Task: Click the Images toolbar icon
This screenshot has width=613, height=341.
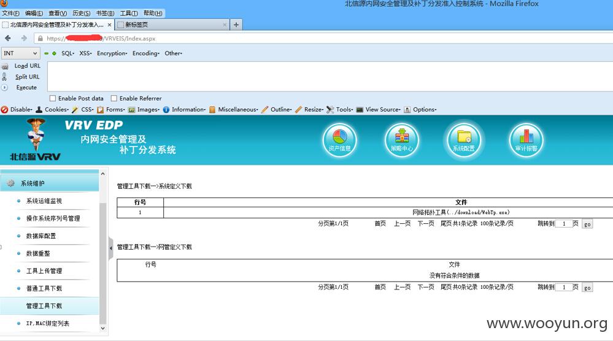Action: (131, 110)
